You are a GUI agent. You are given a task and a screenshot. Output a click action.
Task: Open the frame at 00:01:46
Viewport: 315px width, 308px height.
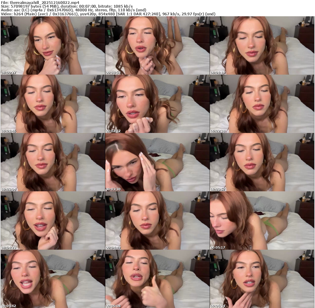[53, 104]
